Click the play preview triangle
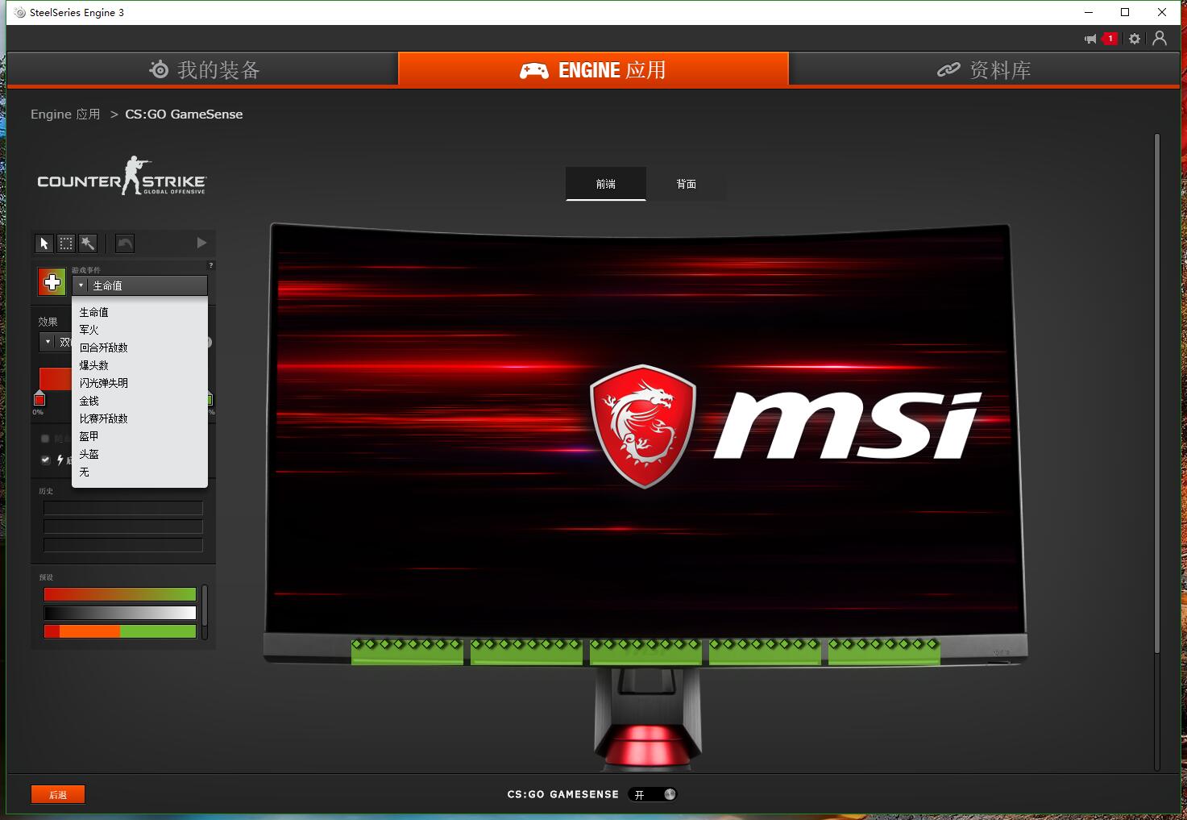1187x820 pixels. (x=201, y=243)
